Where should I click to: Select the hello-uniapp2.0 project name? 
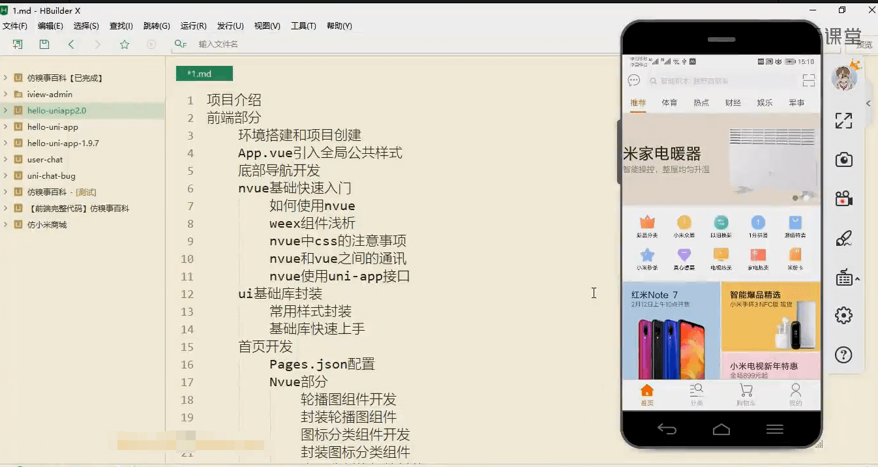point(57,110)
